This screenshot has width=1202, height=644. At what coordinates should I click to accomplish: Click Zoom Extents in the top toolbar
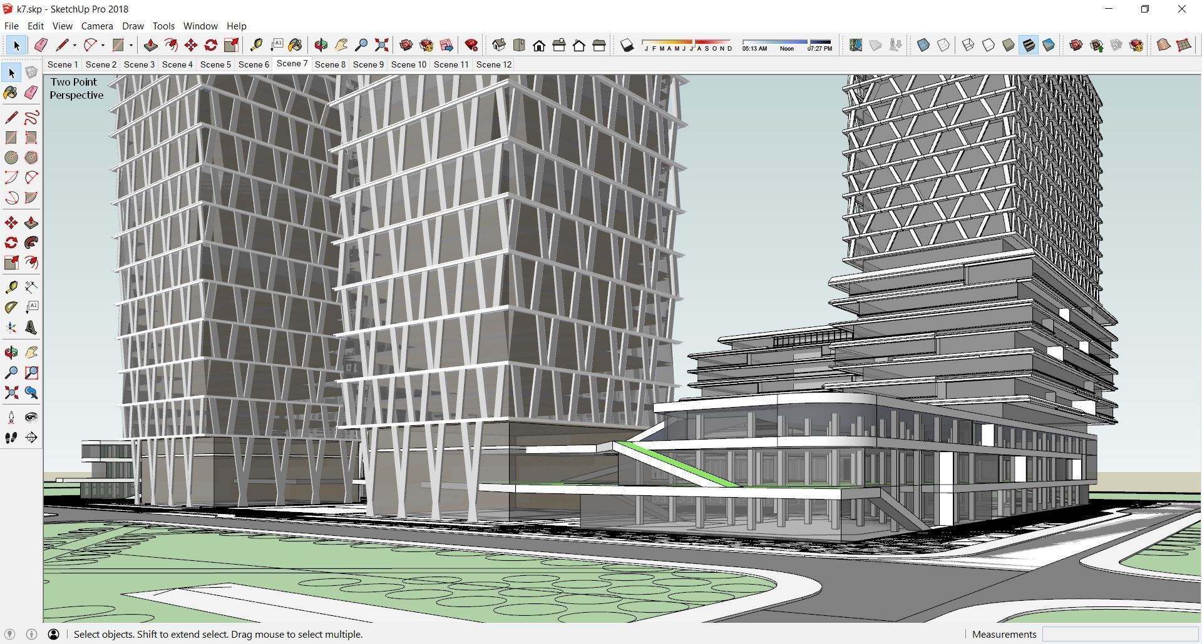[381, 45]
